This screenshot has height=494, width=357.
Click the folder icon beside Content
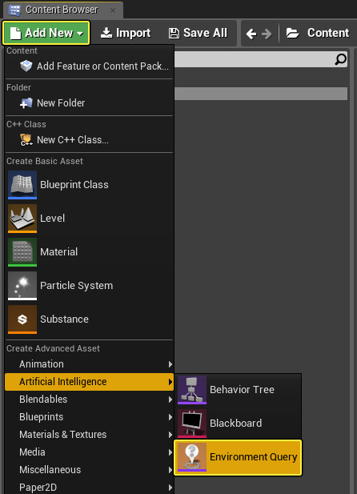pos(293,33)
